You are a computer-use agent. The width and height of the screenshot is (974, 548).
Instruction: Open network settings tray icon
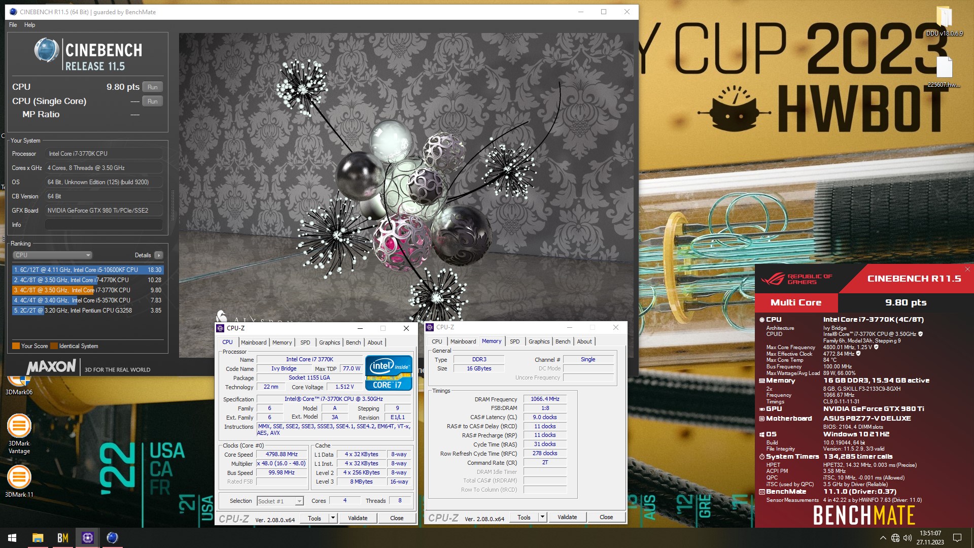[x=895, y=538]
